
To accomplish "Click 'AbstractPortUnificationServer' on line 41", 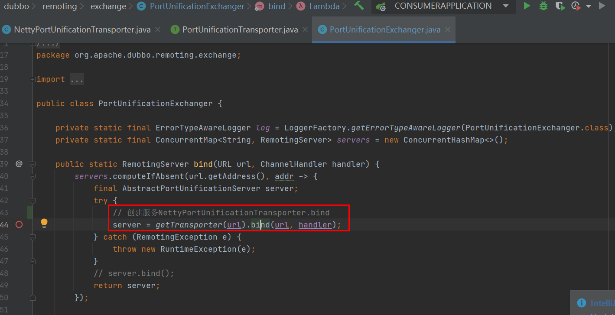I will [191, 188].
